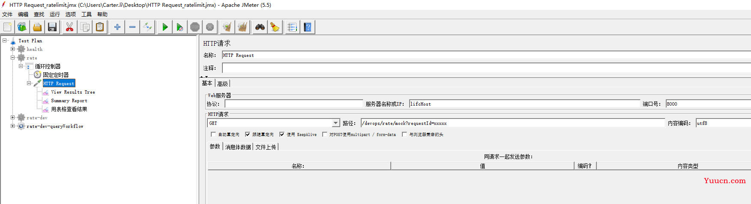Select View Results Tree in the tree
751x204 pixels.
click(73, 92)
